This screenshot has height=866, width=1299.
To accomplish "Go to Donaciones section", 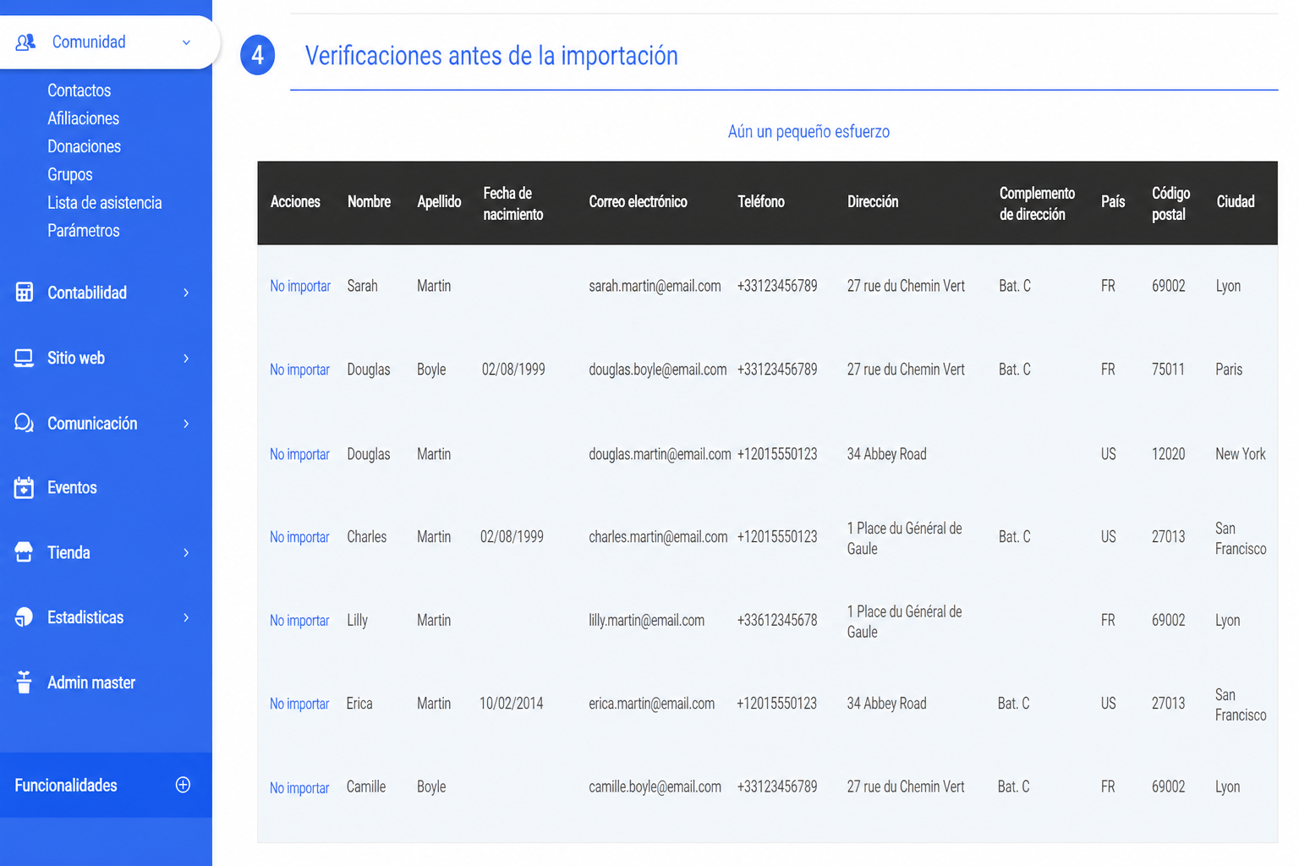I will [84, 146].
